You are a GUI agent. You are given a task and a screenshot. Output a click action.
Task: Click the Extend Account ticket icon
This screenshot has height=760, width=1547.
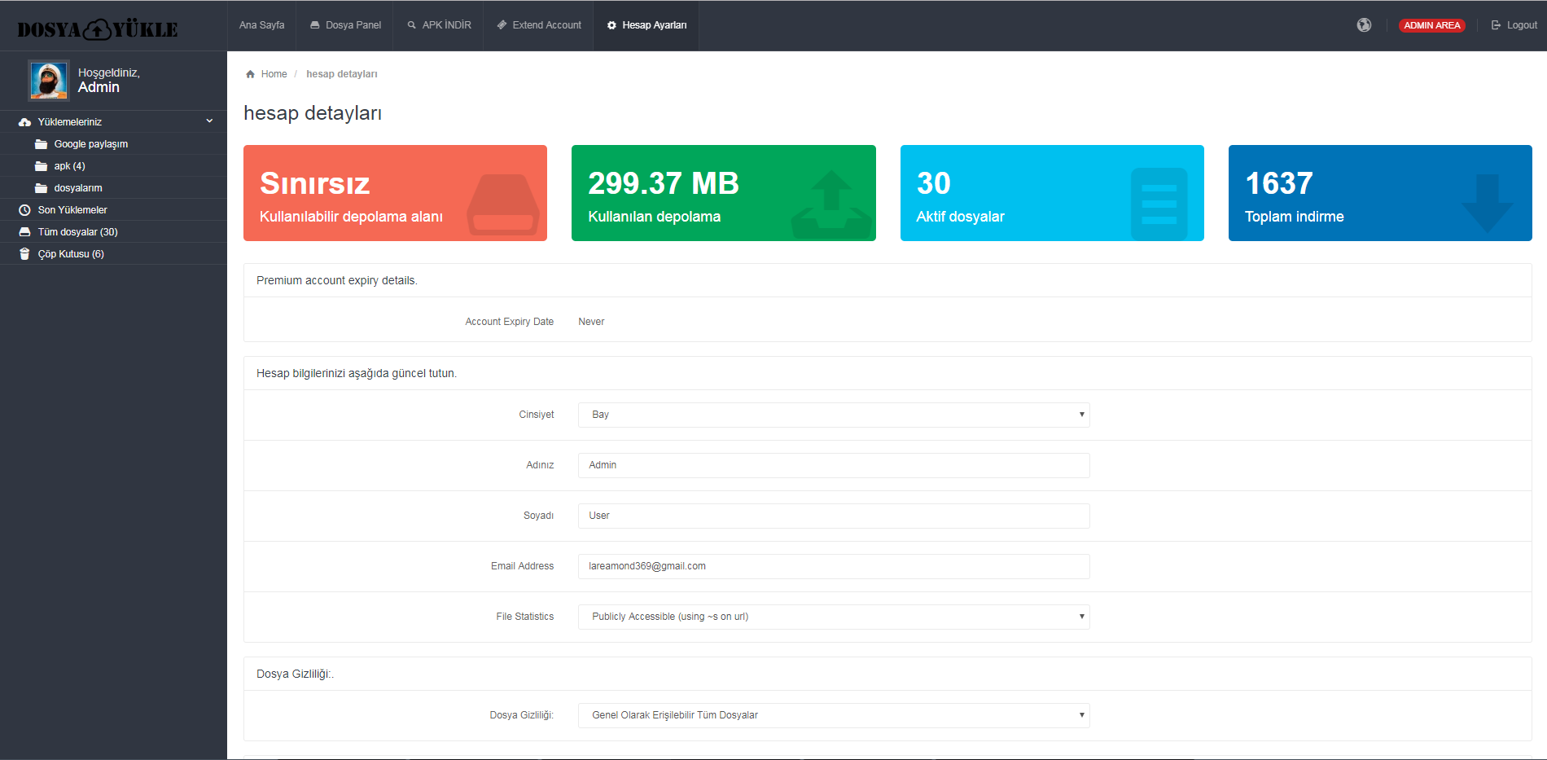[502, 25]
